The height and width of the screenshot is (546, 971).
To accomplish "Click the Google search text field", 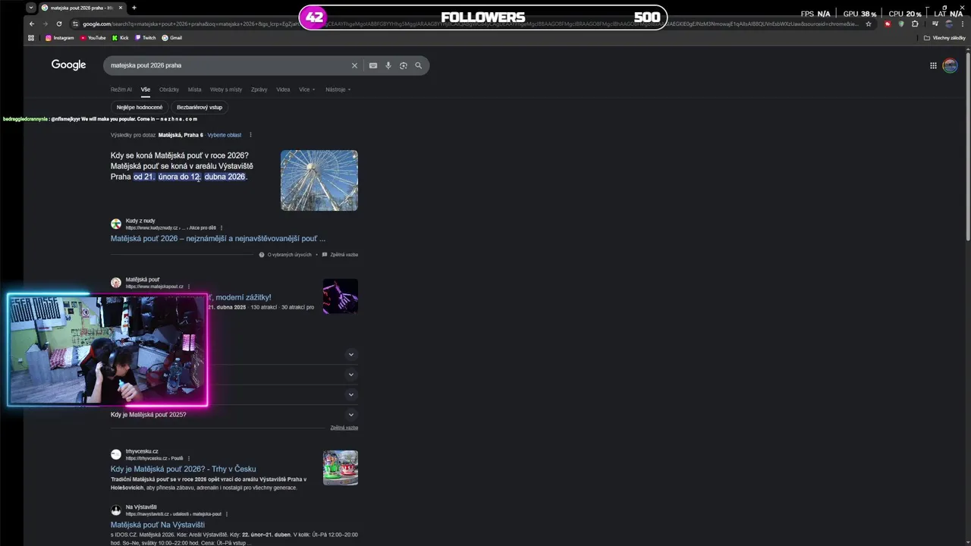I will 228,65.
